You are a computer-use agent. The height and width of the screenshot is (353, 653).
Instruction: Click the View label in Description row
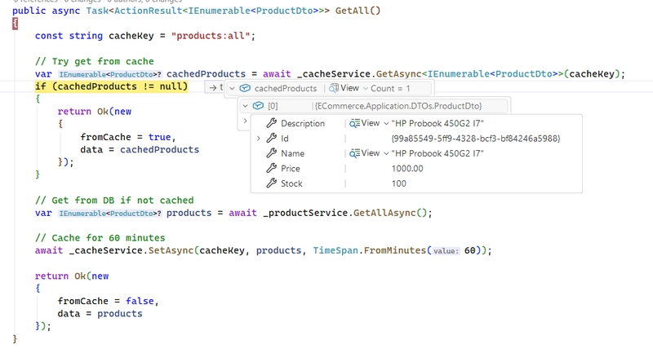[x=371, y=123]
